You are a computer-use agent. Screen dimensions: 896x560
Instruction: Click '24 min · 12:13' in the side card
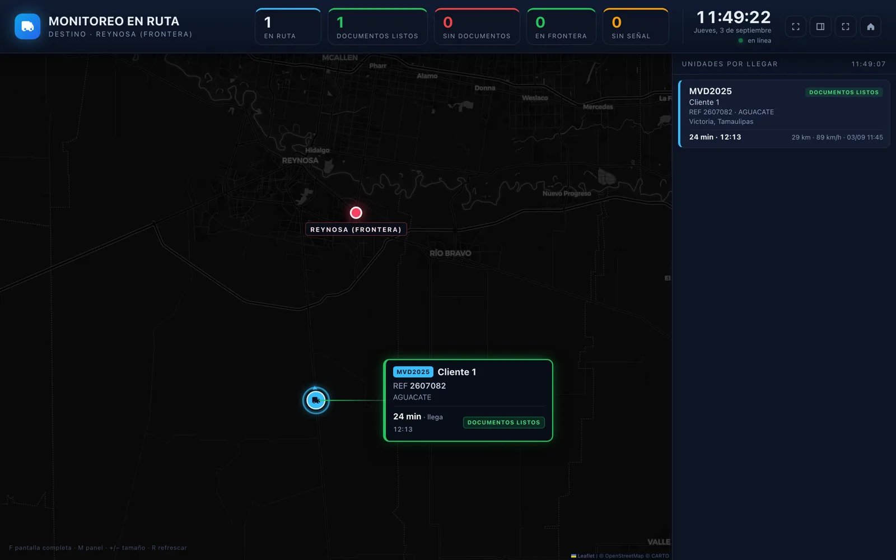coord(715,137)
